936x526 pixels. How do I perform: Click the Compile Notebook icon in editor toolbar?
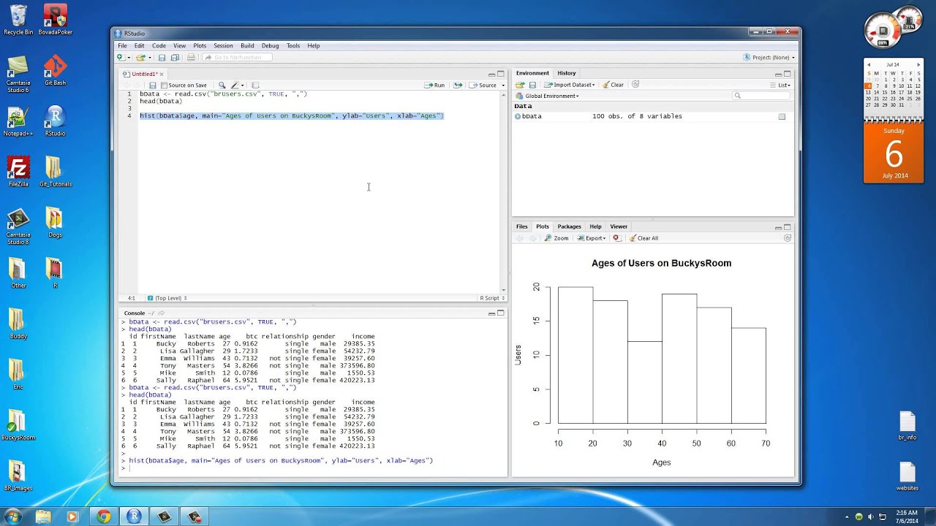click(x=255, y=85)
